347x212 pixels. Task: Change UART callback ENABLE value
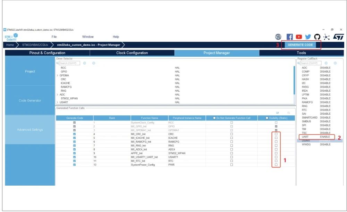tap(325, 137)
